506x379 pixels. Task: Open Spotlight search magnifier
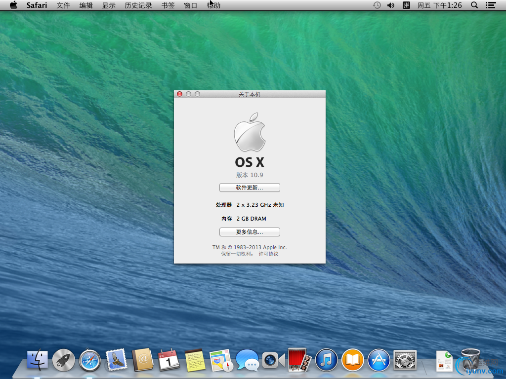474,5
